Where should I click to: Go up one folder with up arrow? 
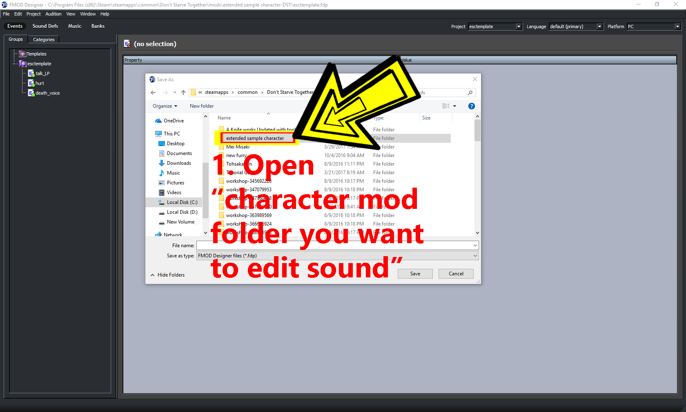[x=183, y=93]
